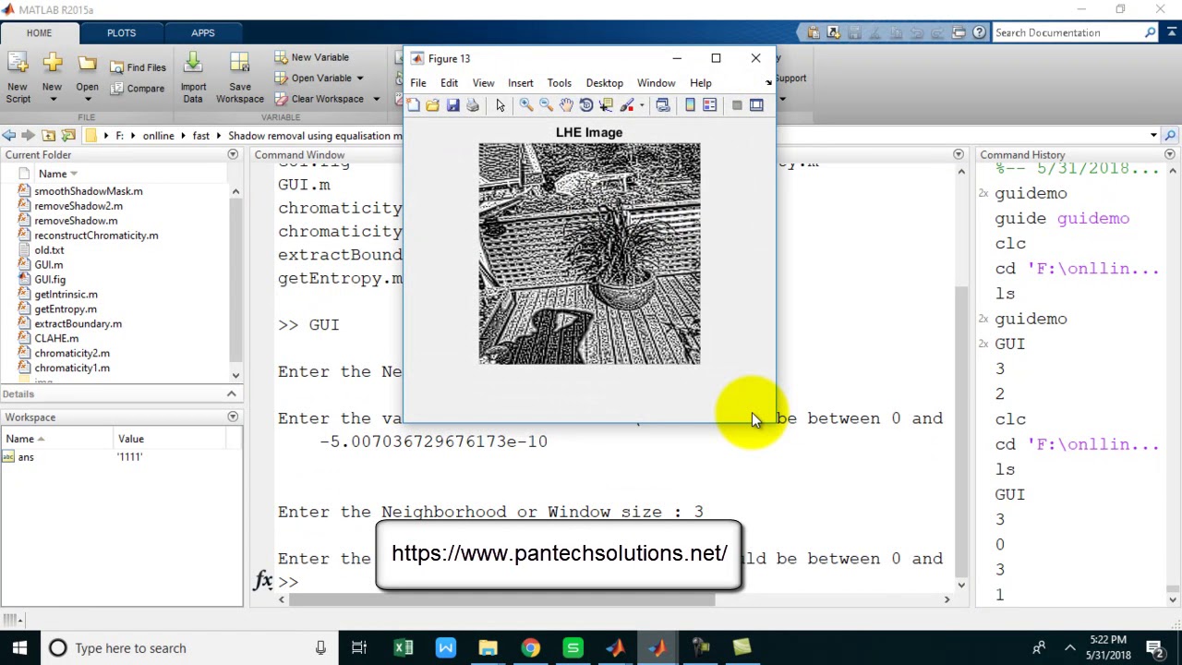1182x665 pixels.
Task: Open the Command Window panel actions menu
Action: coord(959,155)
